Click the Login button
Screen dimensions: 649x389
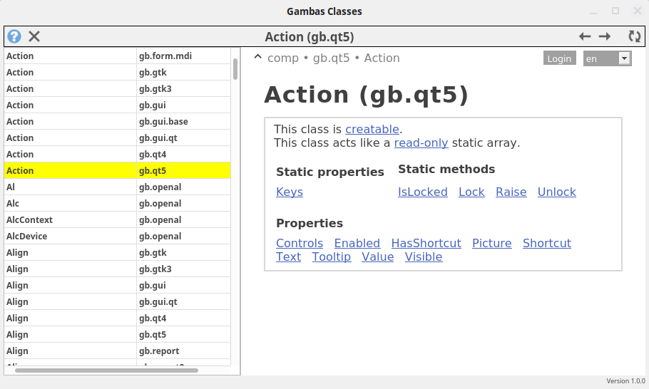559,58
